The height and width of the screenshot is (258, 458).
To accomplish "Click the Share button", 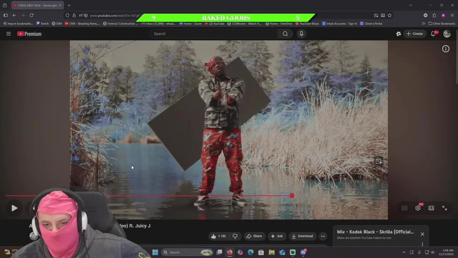I will click(254, 236).
